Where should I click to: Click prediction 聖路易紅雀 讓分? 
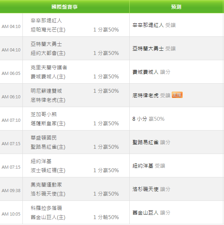(151, 142)
